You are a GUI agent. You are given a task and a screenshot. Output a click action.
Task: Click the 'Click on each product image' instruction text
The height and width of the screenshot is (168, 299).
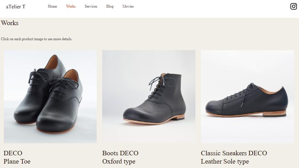point(36,39)
